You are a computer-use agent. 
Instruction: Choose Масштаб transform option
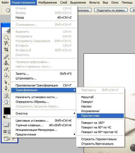click(x=100, y=97)
